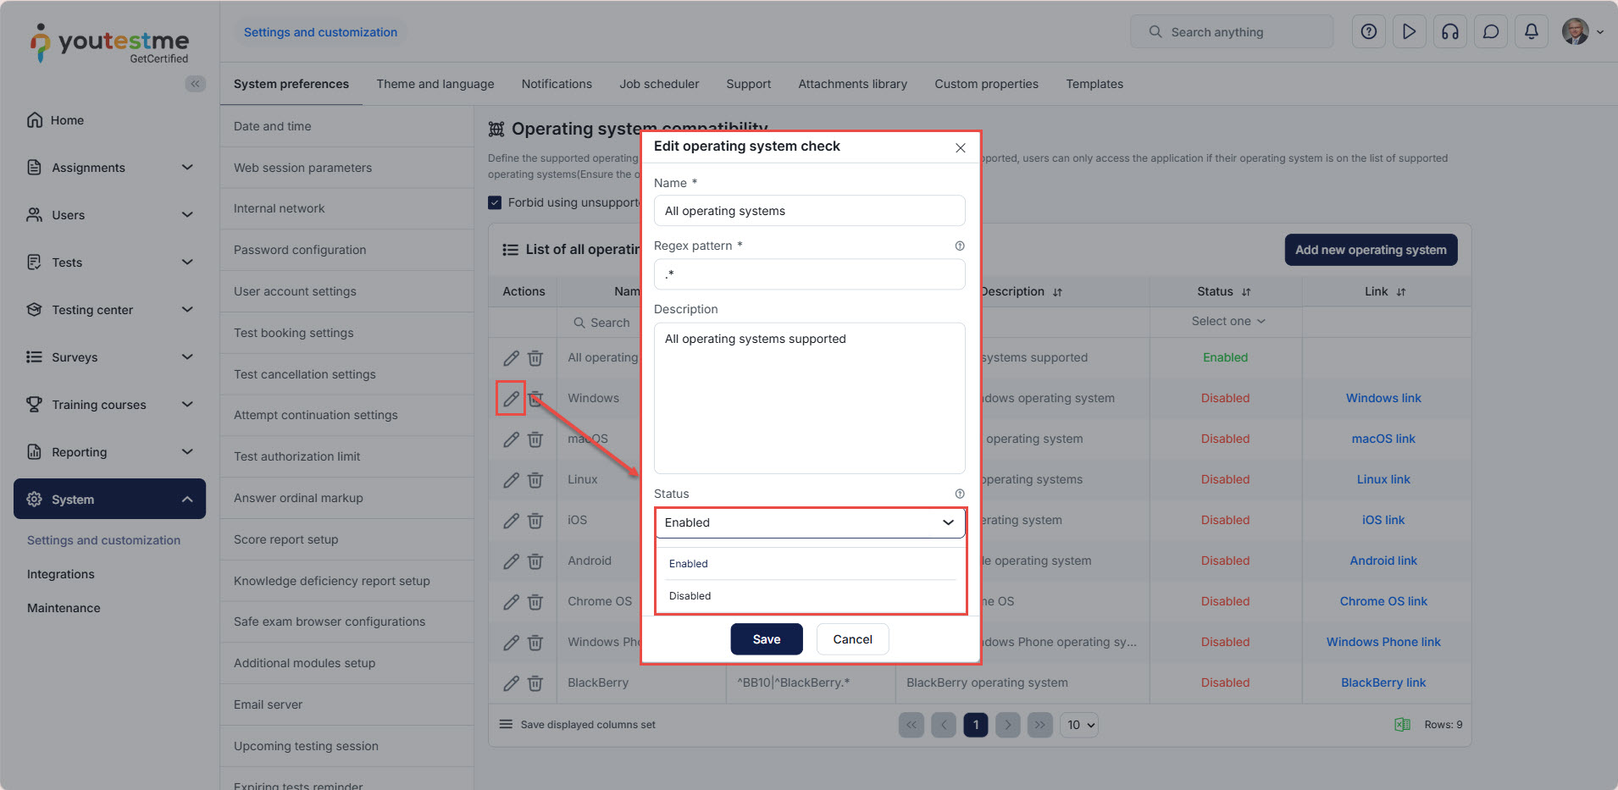Open the rows-per-page dropdown showing 10
Viewport: 1618px width, 790px height.
click(x=1080, y=725)
